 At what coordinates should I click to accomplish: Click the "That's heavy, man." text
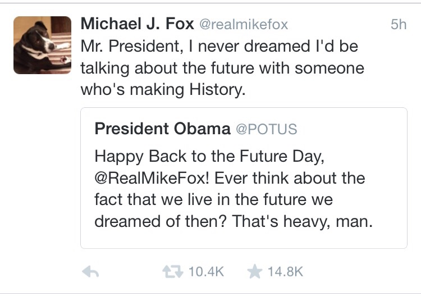click(x=303, y=221)
